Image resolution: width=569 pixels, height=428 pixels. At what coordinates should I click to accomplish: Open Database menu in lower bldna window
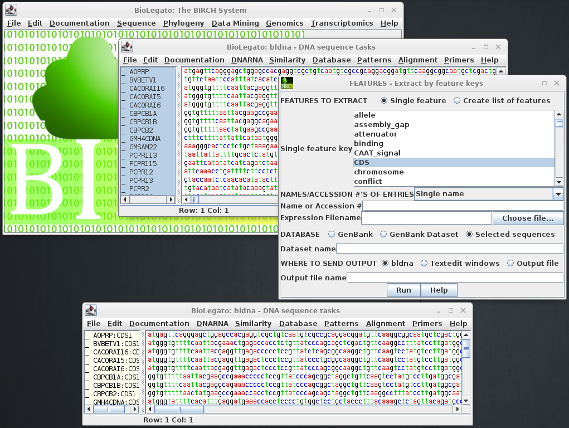click(x=298, y=323)
